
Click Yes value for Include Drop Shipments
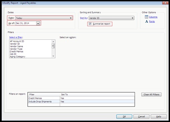tap(62, 102)
